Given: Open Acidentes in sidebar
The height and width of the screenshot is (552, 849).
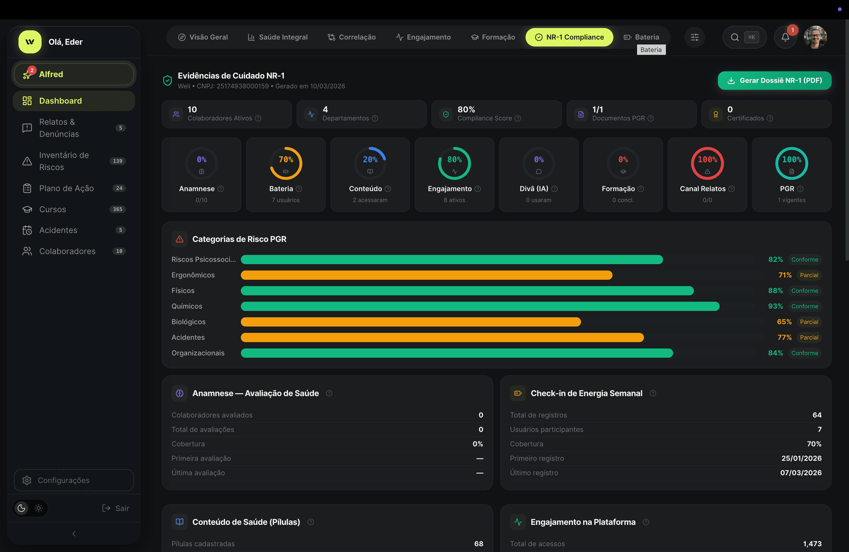Looking at the screenshot, I should pos(74,230).
